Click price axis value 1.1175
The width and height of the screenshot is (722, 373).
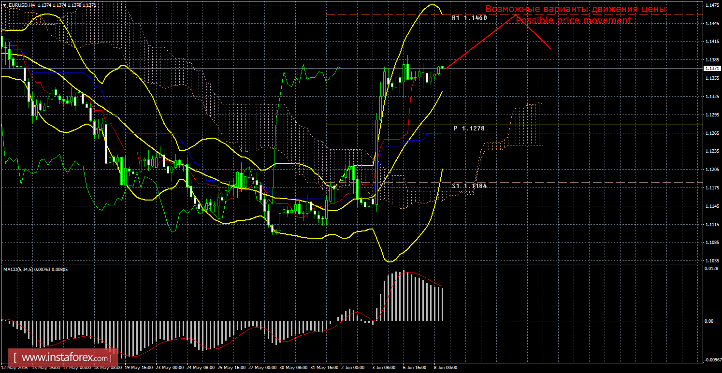click(x=712, y=188)
